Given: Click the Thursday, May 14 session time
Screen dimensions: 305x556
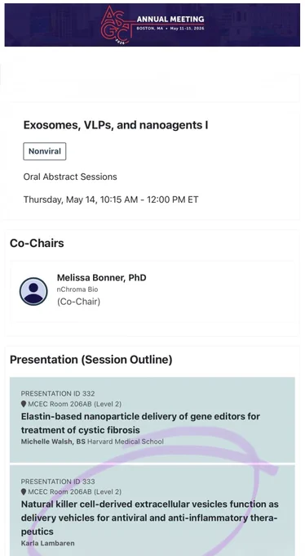Looking at the screenshot, I should [111, 200].
